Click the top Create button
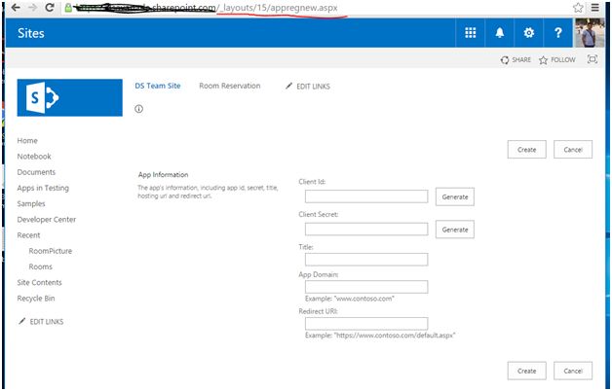Screen dimensions: 612x391 [526, 150]
